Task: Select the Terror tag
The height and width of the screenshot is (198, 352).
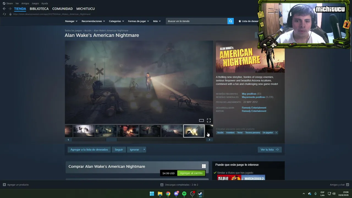Action: click(x=240, y=133)
